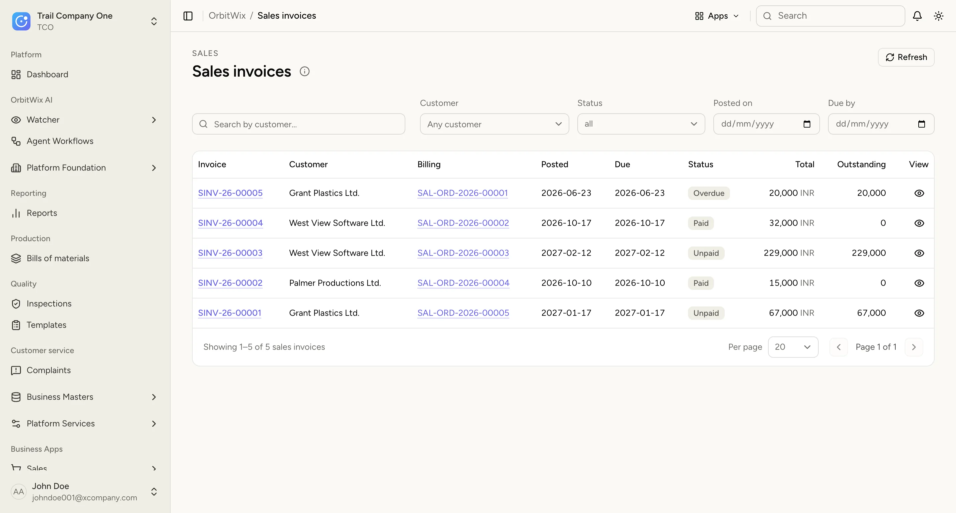
Task: Expand Platform Foundation section
Action: coord(154,168)
